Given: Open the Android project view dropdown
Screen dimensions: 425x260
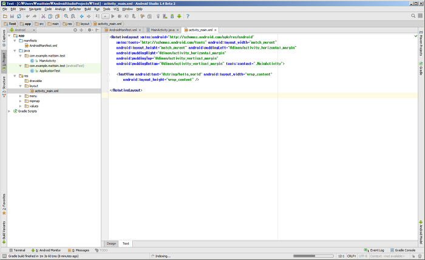Looking at the screenshot, I should tap(23, 30).
